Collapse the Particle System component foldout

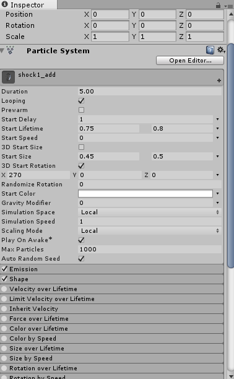[2, 51]
